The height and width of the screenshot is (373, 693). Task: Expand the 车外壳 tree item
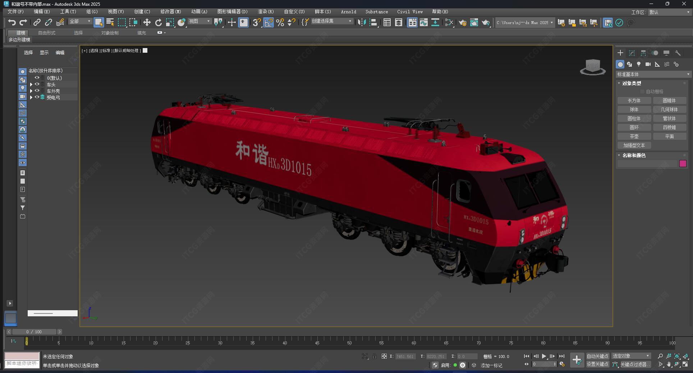click(x=31, y=91)
